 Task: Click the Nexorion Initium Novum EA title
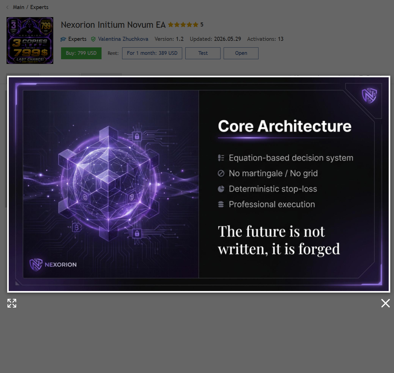[x=113, y=25]
